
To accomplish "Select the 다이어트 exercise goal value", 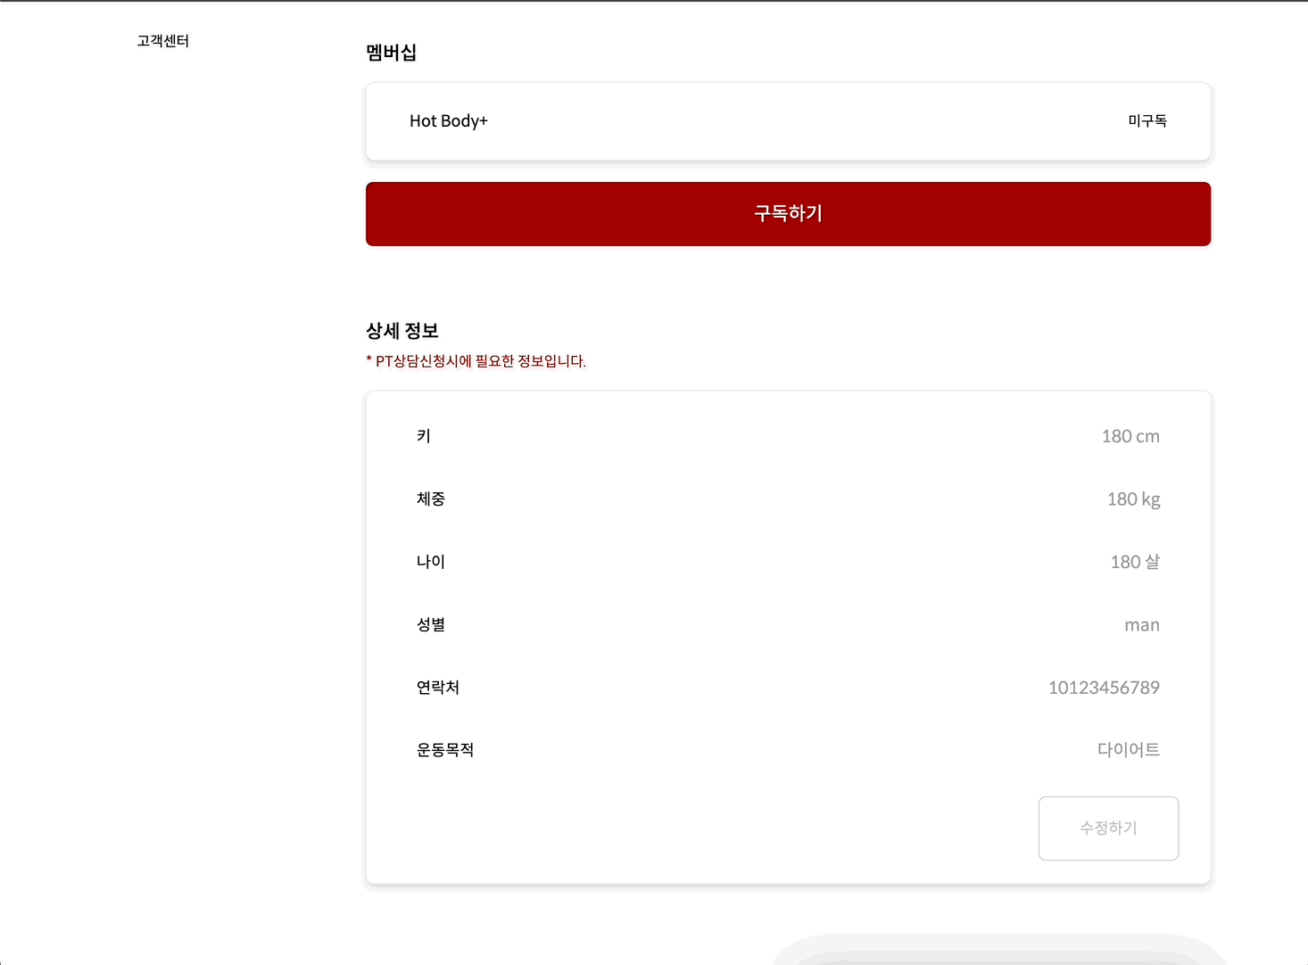I will pyautogui.click(x=1130, y=749).
